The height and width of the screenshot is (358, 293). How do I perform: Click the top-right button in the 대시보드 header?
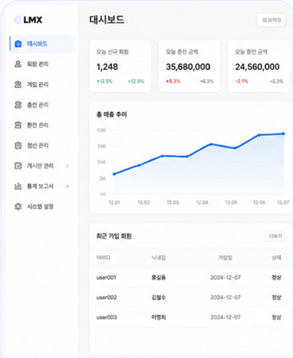(272, 20)
